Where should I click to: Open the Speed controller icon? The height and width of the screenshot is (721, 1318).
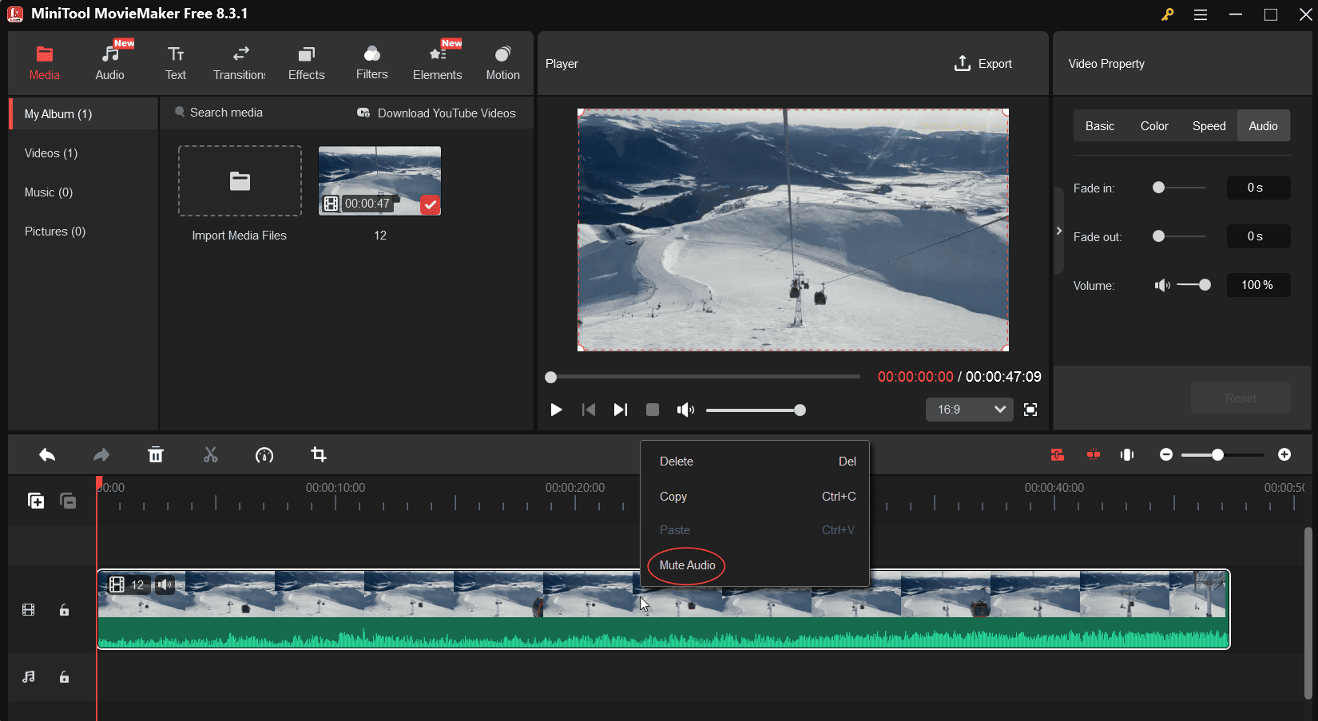pos(264,454)
